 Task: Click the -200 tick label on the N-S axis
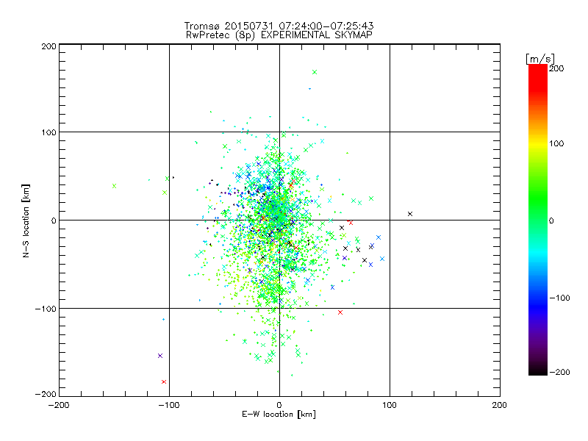tap(46, 395)
